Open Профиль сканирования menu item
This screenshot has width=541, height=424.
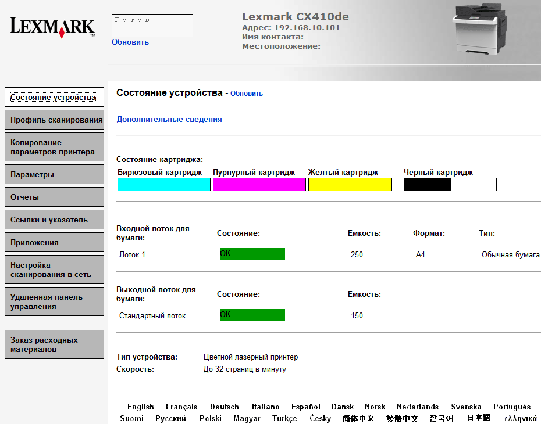click(x=54, y=120)
